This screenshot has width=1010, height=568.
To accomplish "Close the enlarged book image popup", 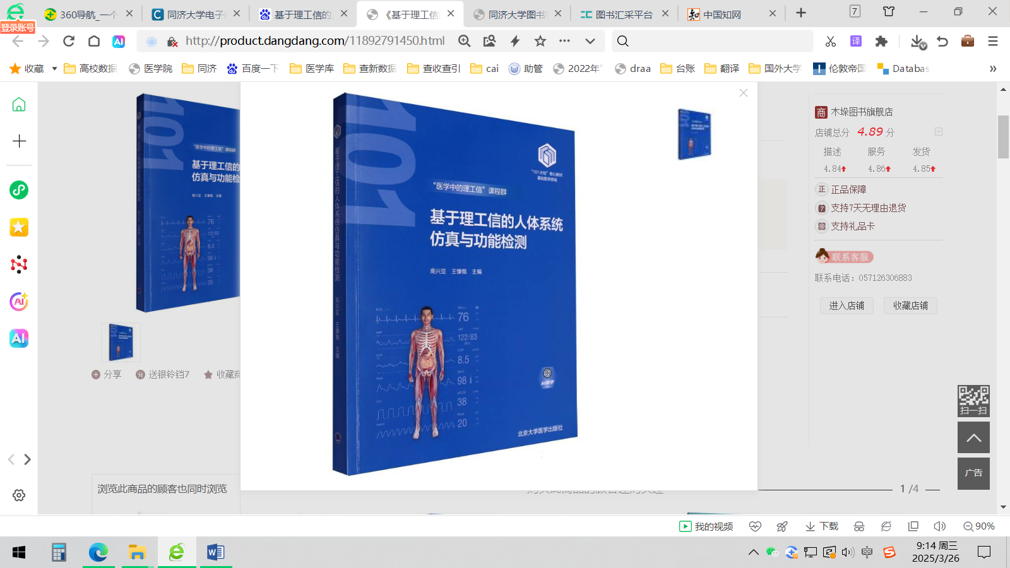I will 744,93.
